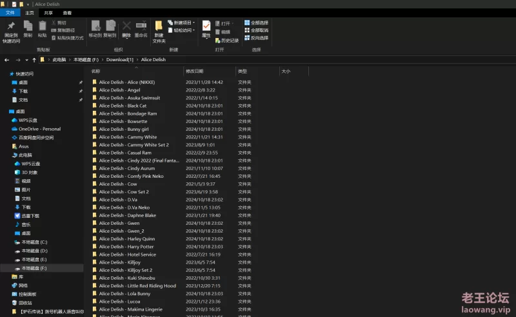Viewport: 516px width, 317px height.
Task: Expand the recent locations dropdown arrow
Action: pyautogui.click(x=26, y=59)
